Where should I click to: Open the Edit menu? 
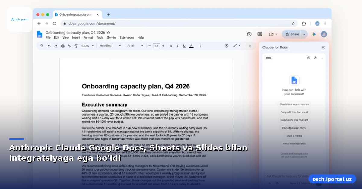coord(56,38)
